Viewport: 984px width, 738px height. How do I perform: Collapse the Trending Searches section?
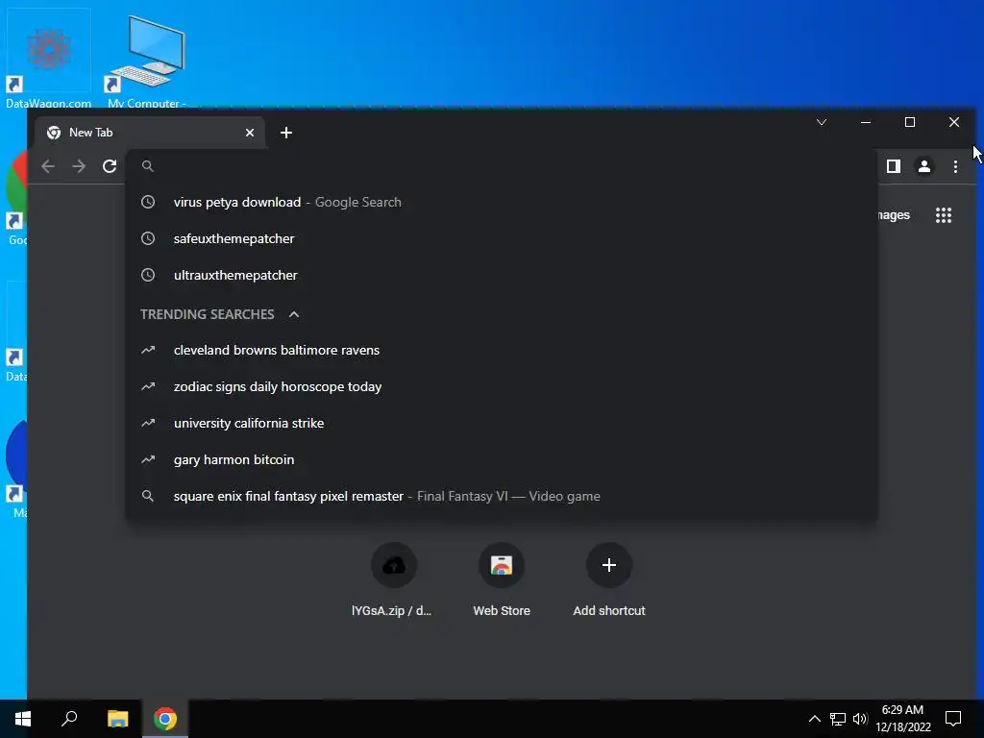click(294, 314)
